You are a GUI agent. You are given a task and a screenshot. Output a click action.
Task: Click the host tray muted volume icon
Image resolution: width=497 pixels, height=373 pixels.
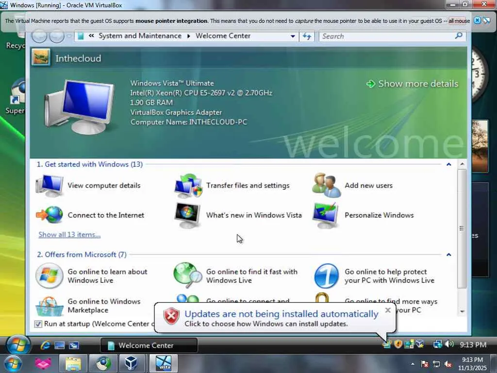[448, 364]
